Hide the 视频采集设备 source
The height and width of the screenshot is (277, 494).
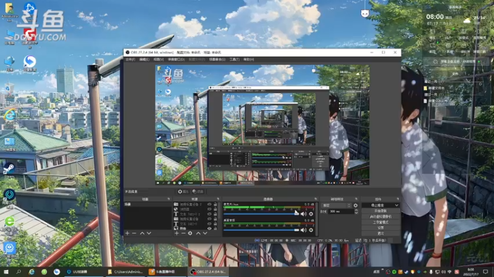tap(209, 219)
